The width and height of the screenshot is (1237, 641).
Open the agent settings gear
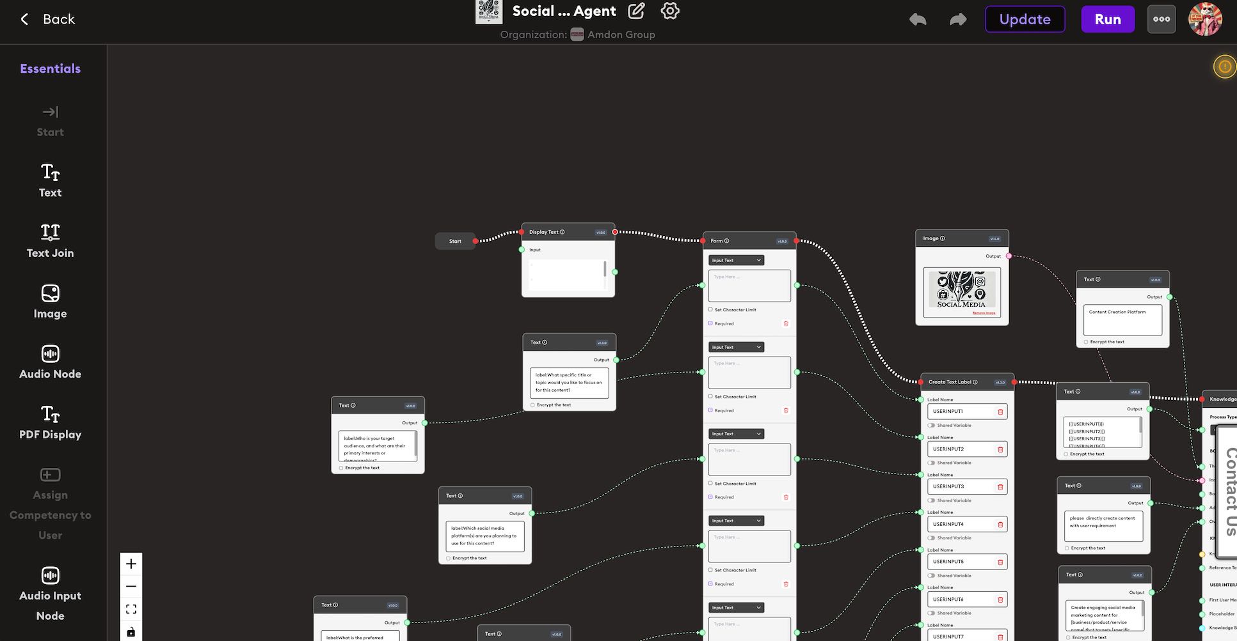[669, 11]
